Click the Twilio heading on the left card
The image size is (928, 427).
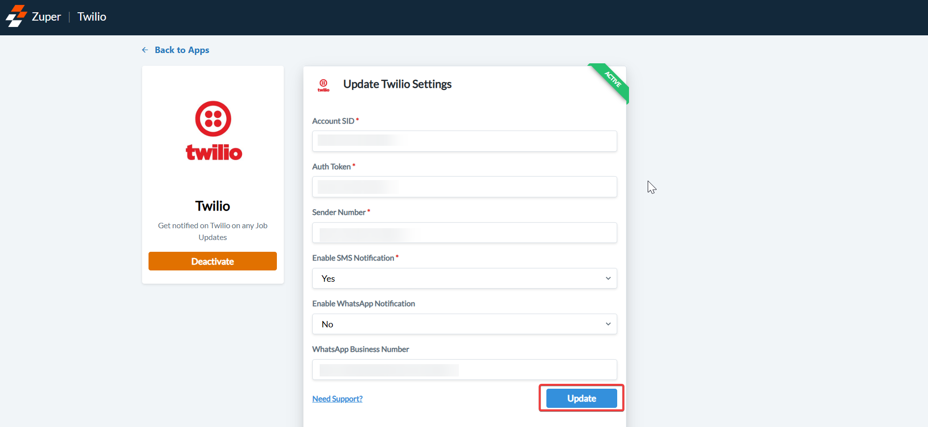212,206
